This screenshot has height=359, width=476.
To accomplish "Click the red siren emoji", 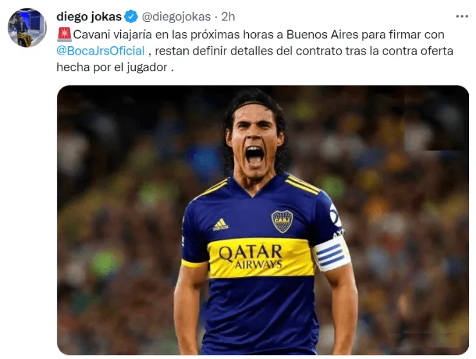I will click(64, 34).
